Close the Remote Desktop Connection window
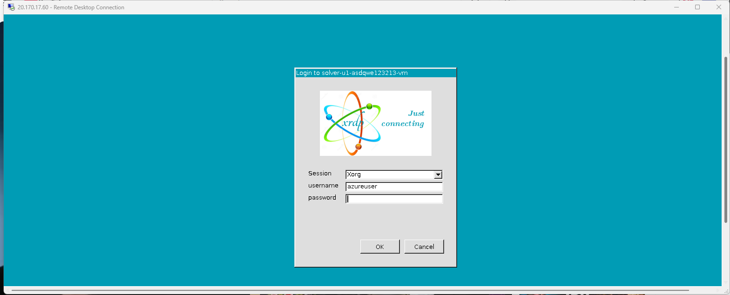The width and height of the screenshot is (730, 295). (x=719, y=7)
